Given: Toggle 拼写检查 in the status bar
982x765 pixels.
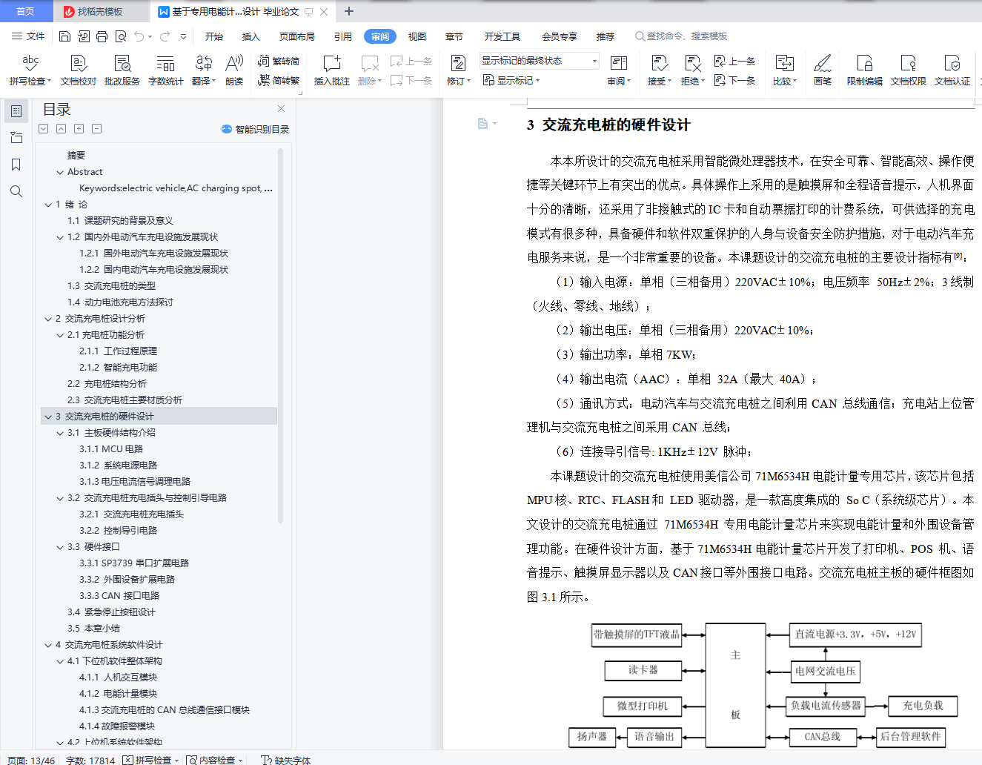Looking at the screenshot, I should tap(150, 760).
